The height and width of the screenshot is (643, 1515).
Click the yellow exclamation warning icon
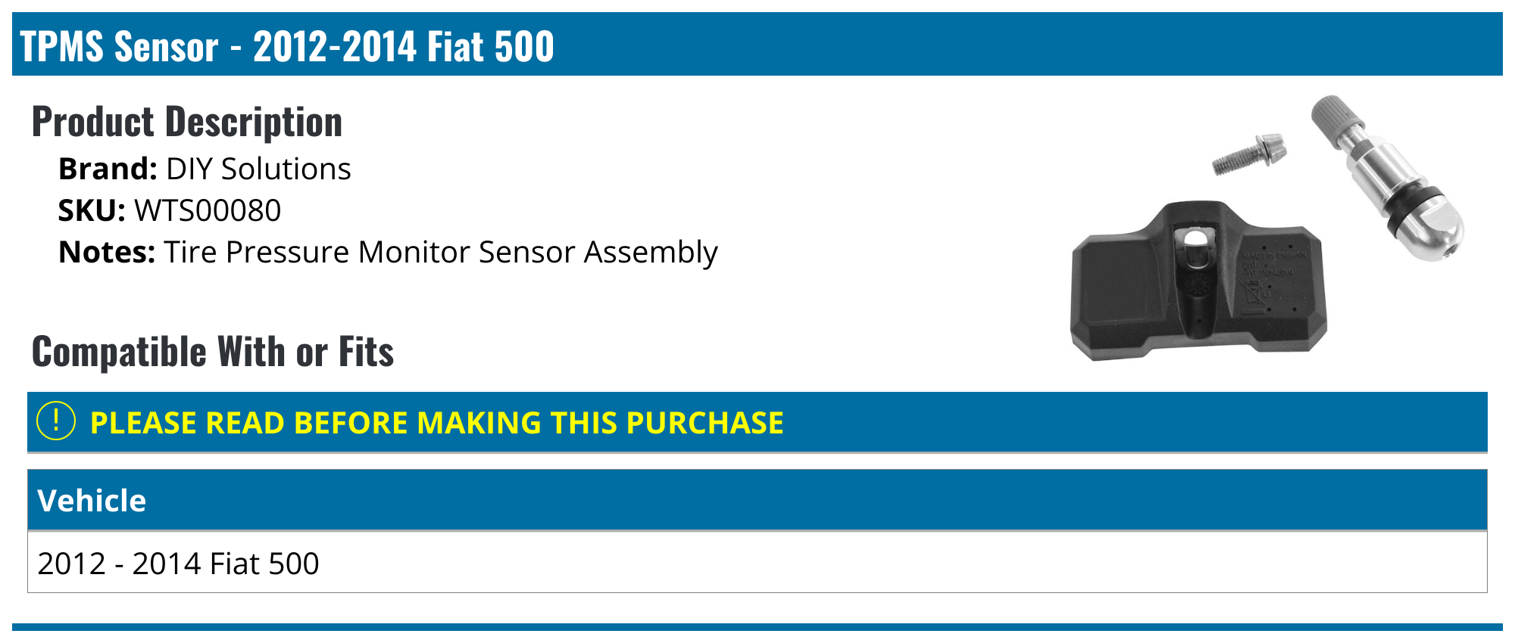click(x=56, y=421)
